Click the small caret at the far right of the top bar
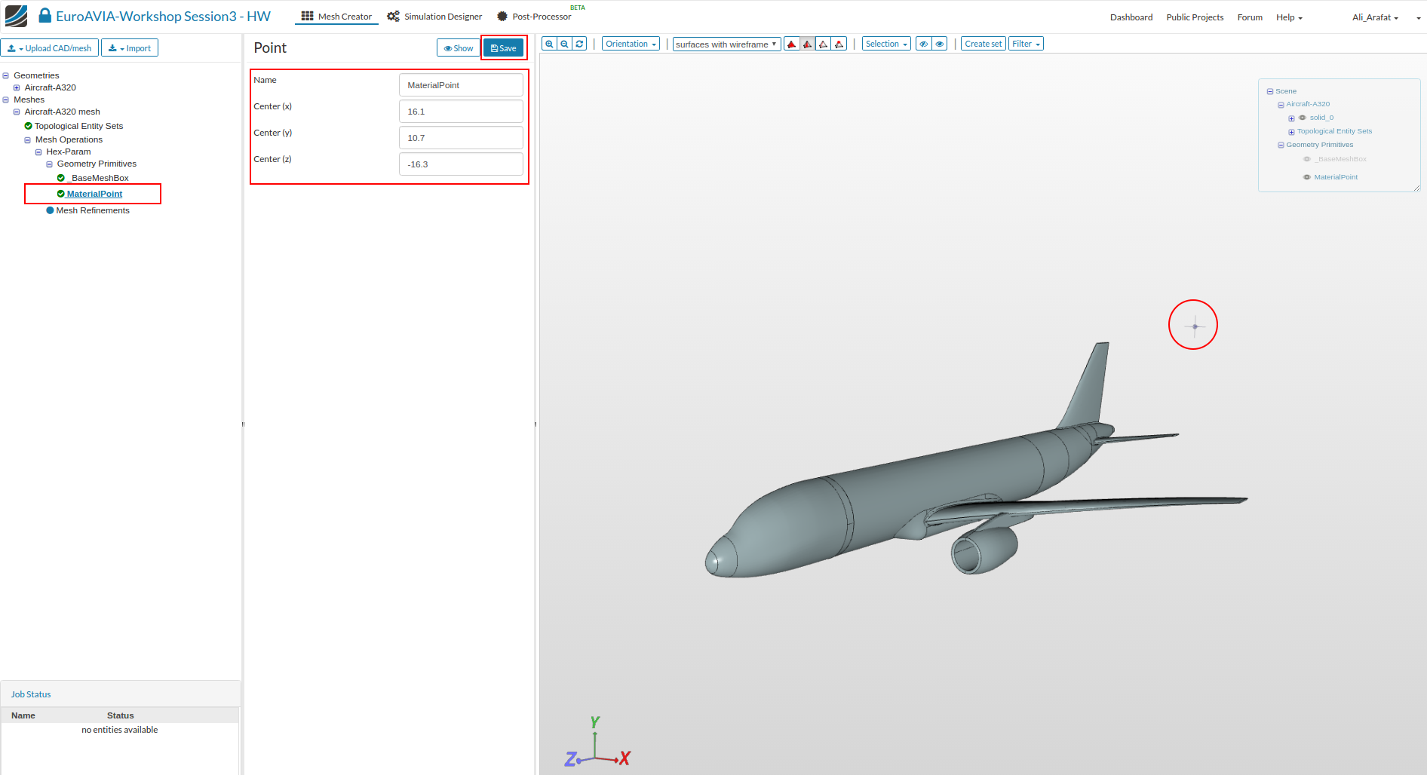This screenshot has height=775, width=1427. click(1419, 18)
